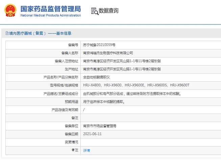Click National Medical Products Administration text
221x161 pixels.
pos(51,15)
